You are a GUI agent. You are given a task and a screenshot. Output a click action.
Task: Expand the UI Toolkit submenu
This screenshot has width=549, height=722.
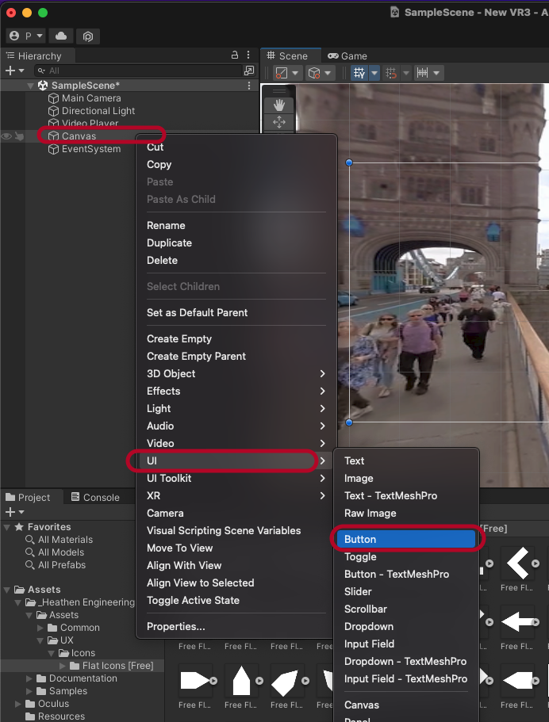(x=236, y=479)
